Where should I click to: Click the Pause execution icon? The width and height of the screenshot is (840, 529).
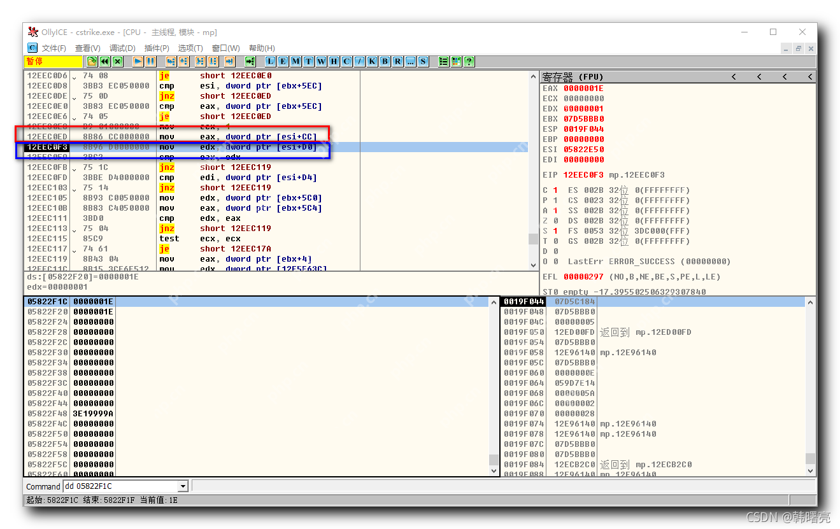click(150, 61)
